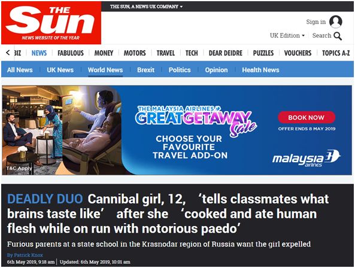Expand The Sun, A News UK Company dropdown
Viewport: 355px width, 268px height.
click(x=146, y=7)
